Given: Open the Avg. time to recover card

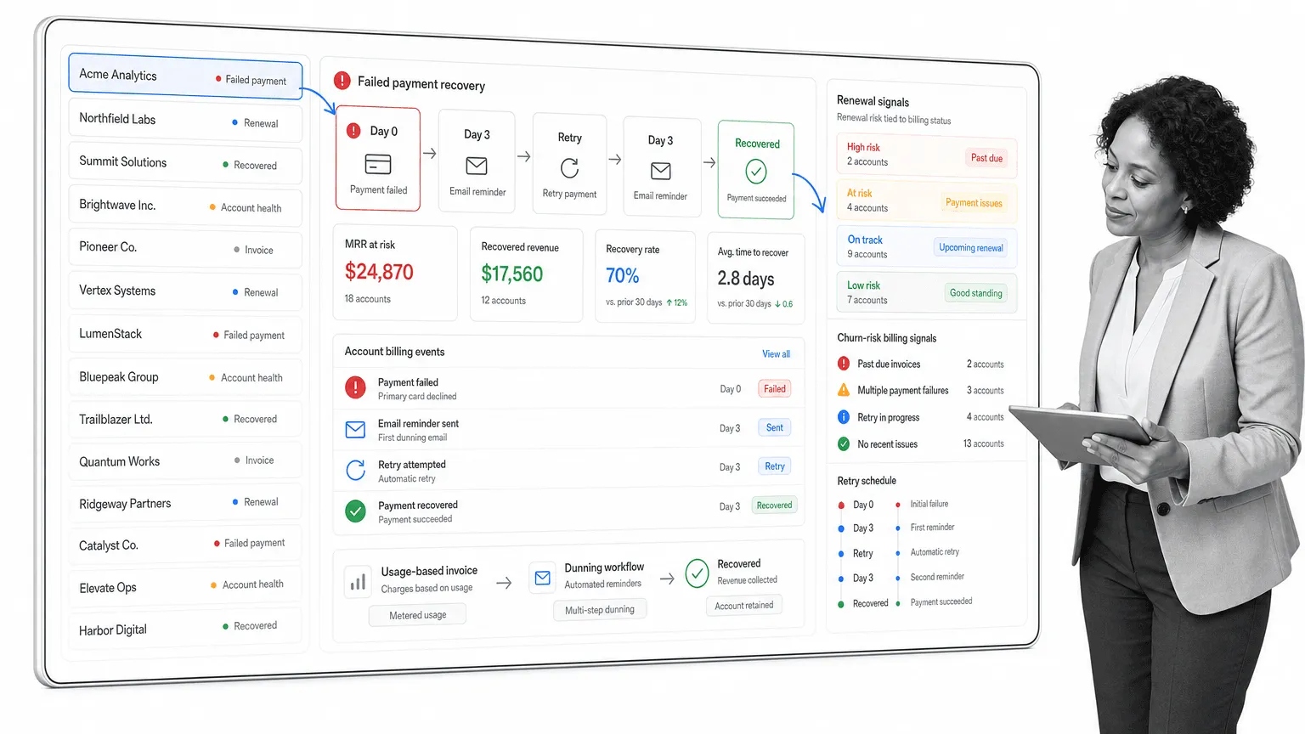Looking at the screenshot, I should point(755,279).
